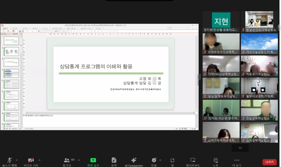Image resolution: width=281 pixels, height=167 pixels.
Task: Expand the arrow next to participants count
Action: click(x=79, y=160)
